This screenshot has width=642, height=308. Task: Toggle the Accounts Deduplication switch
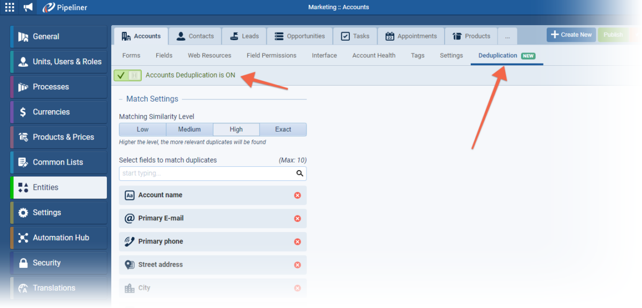[x=127, y=75]
